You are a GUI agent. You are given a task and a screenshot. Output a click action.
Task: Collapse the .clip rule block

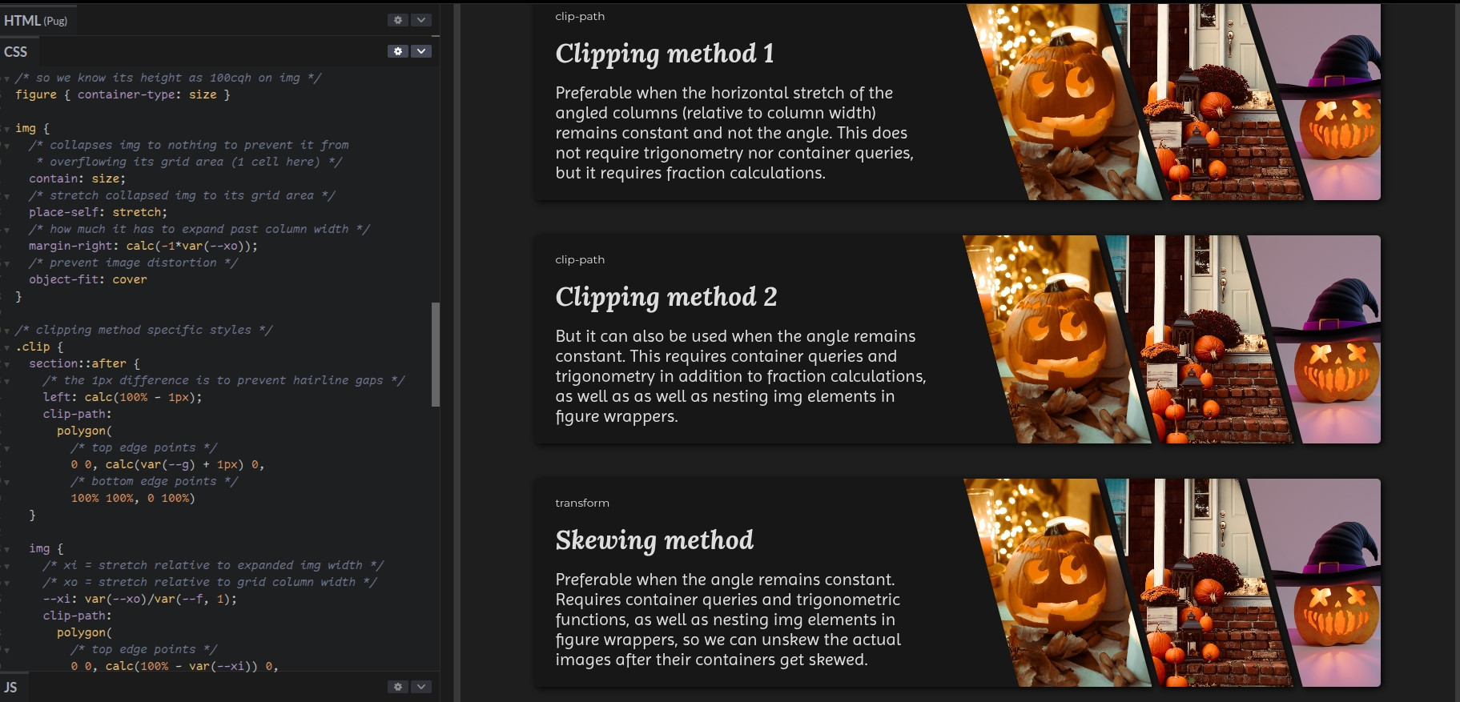(7, 347)
